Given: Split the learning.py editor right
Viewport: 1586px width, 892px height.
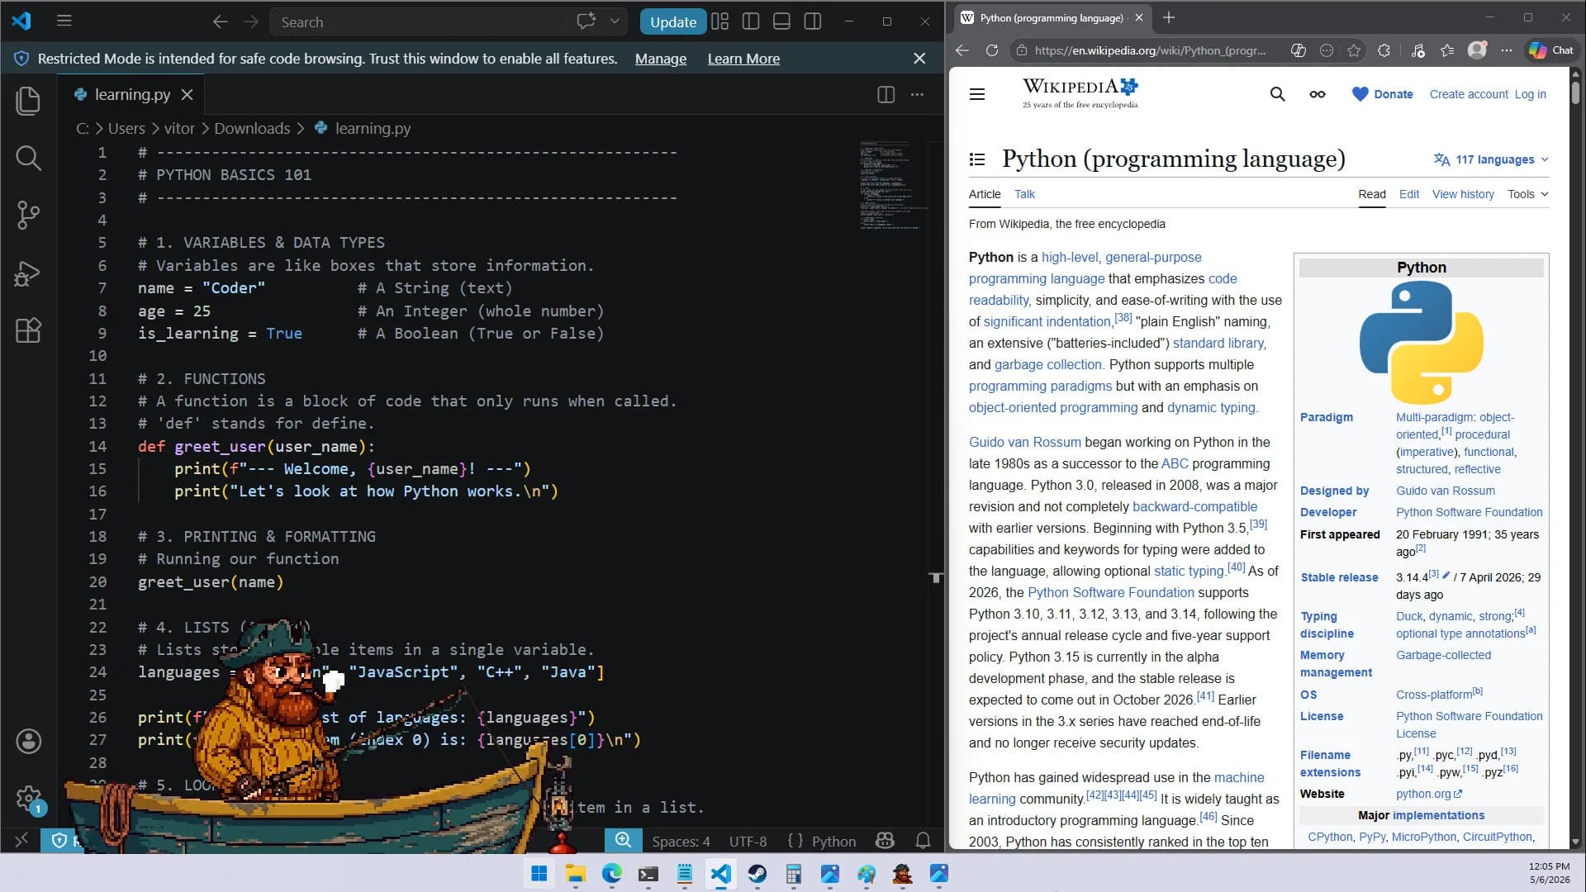Looking at the screenshot, I should pyautogui.click(x=886, y=94).
